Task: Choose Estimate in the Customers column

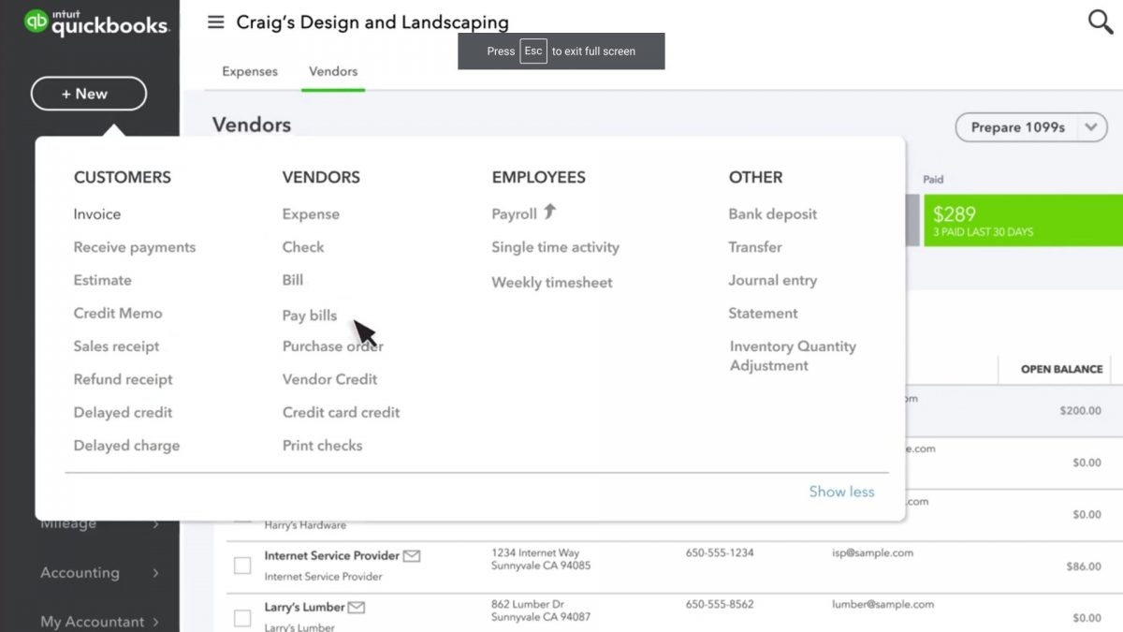Action: click(x=103, y=280)
